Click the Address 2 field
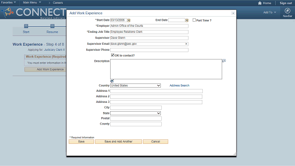 (x=156, y=96)
